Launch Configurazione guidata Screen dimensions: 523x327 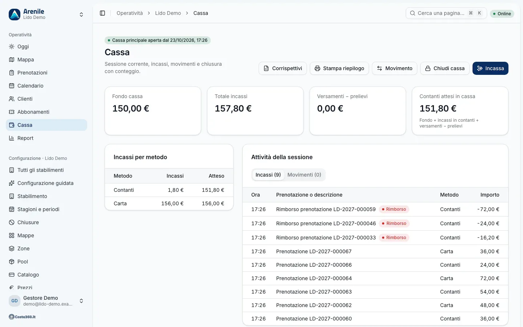[x=46, y=183]
